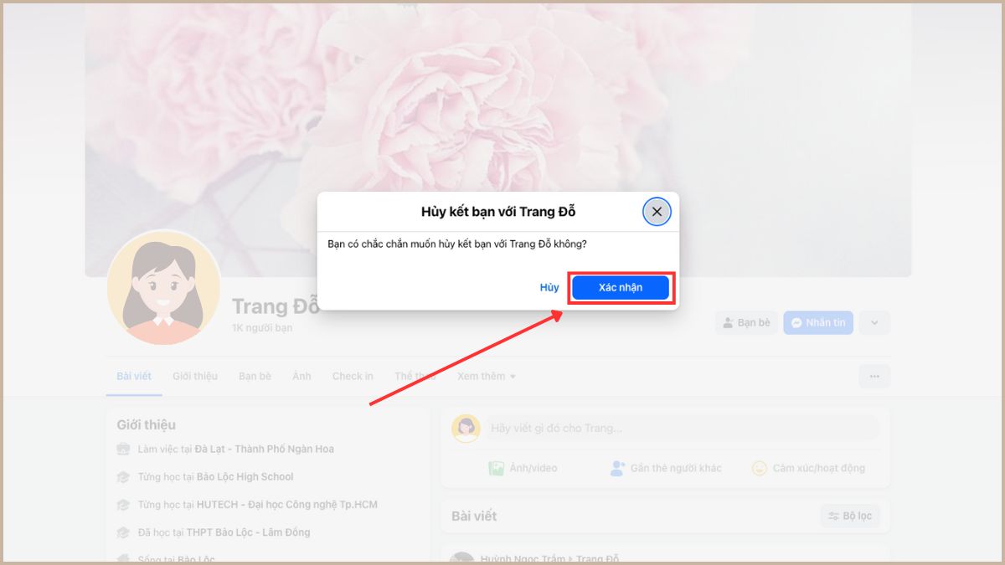
Task: Click the Bài viết heading in posts card
Action: click(474, 516)
